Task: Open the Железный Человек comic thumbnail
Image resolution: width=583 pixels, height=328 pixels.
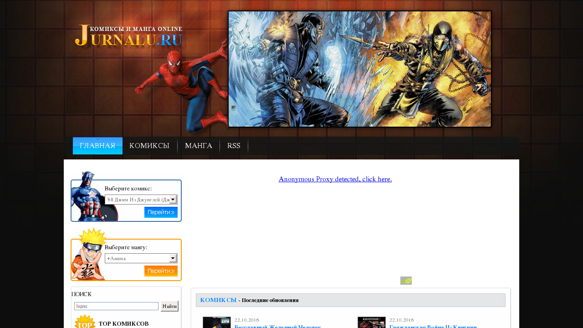Action: click(x=217, y=323)
